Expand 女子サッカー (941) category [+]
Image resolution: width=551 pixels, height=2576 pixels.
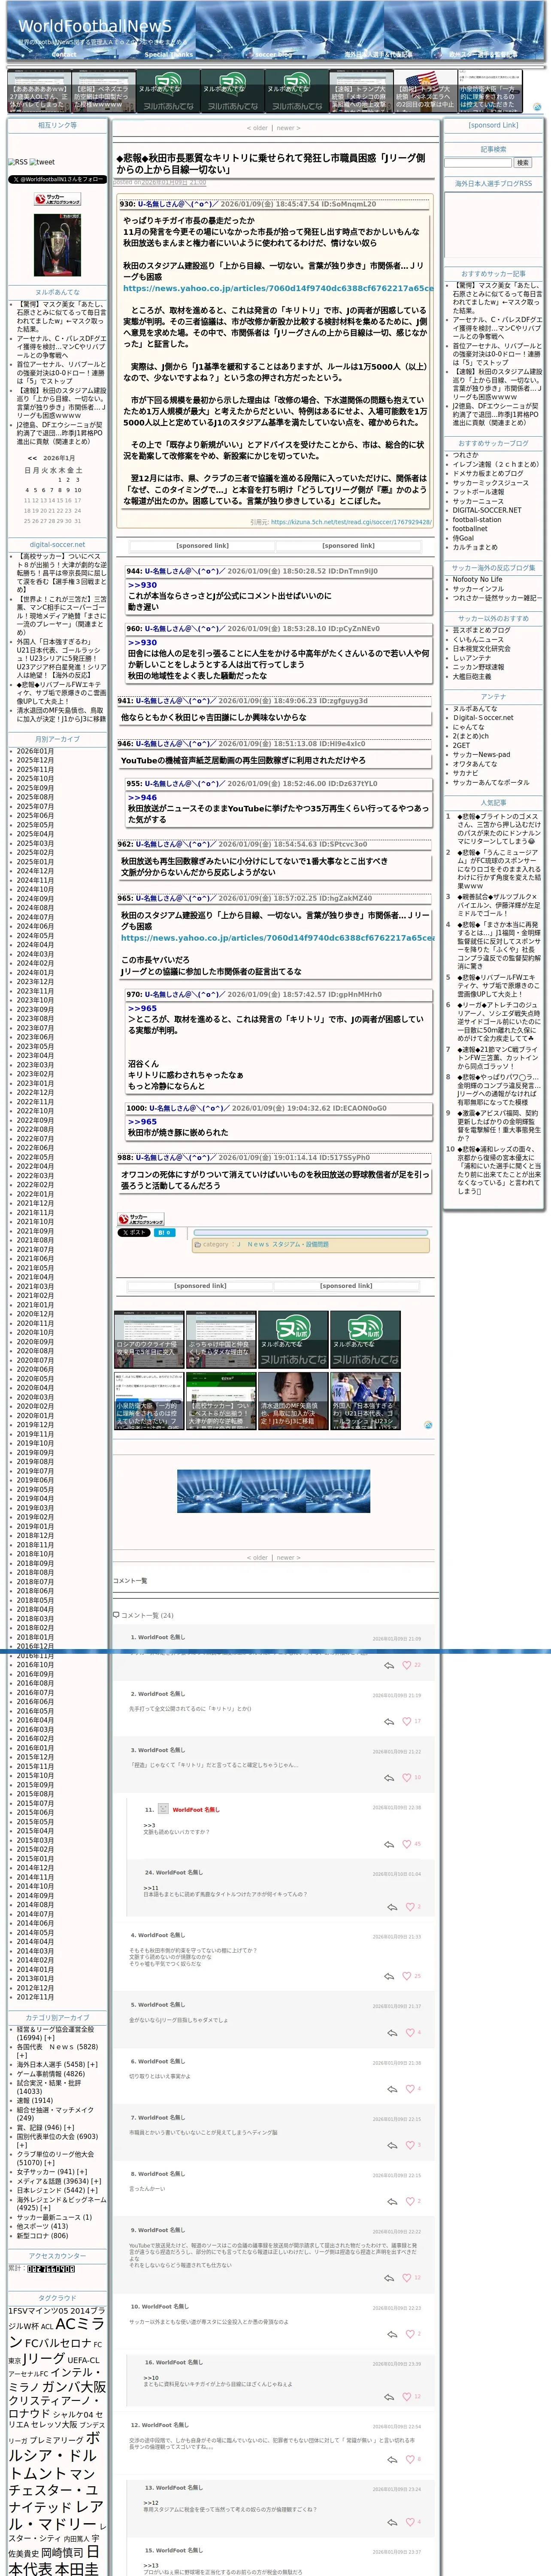pos(83,2172)
